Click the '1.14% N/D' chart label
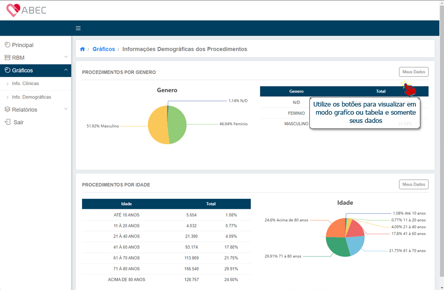The image size is (444, 290). 238,100
